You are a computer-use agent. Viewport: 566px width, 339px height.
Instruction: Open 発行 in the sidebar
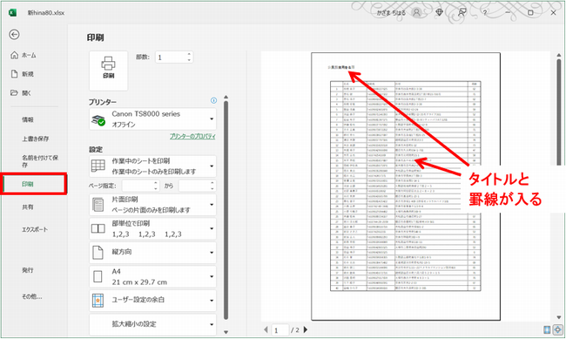point(28,270)
